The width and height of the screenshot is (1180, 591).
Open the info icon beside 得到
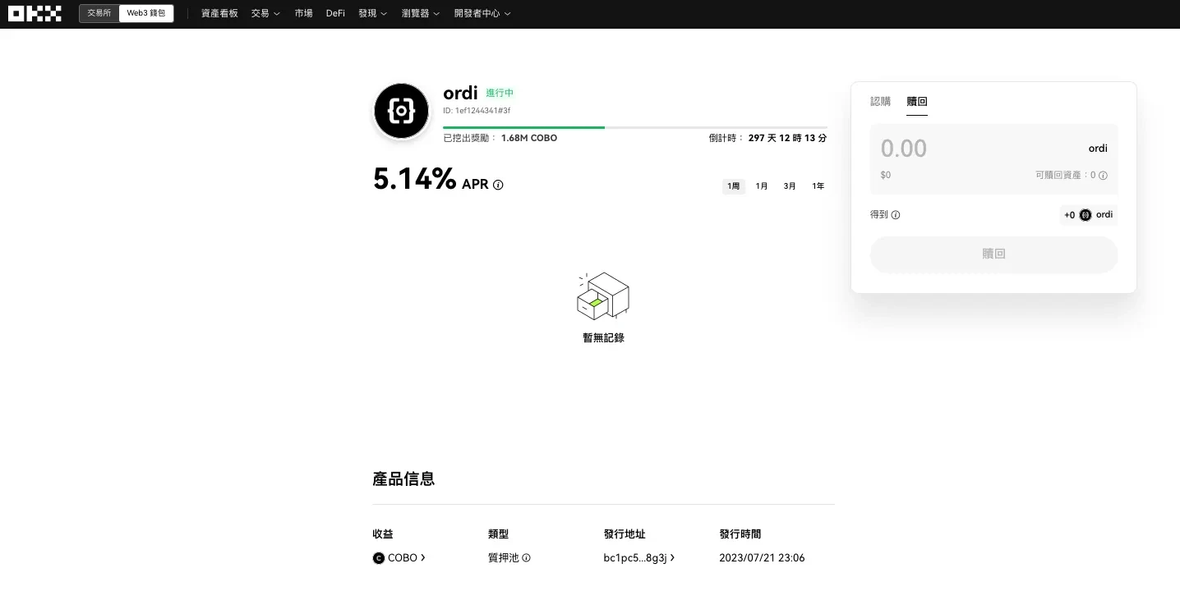pos(896,215)
